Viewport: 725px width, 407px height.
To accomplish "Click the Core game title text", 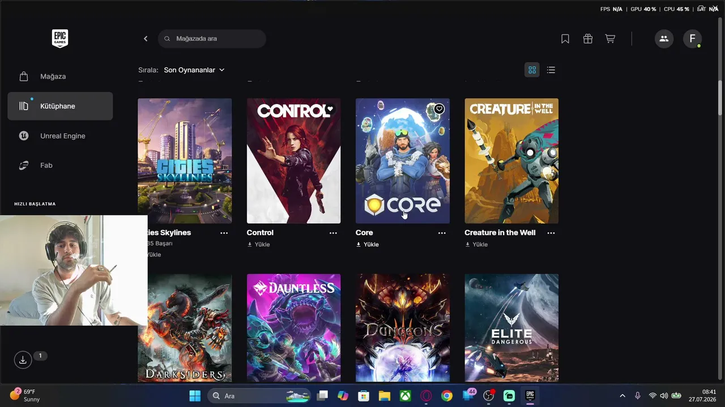I will (x=364, y=233).
